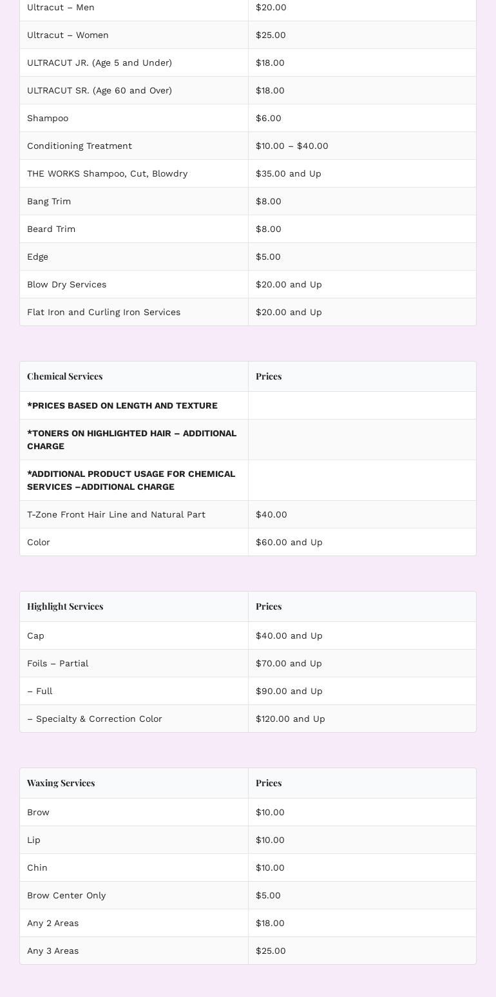Click the Color price of $60.00 and Up
Image resolution: width=496 pixels, height=997 pixels.
(289, 542)
